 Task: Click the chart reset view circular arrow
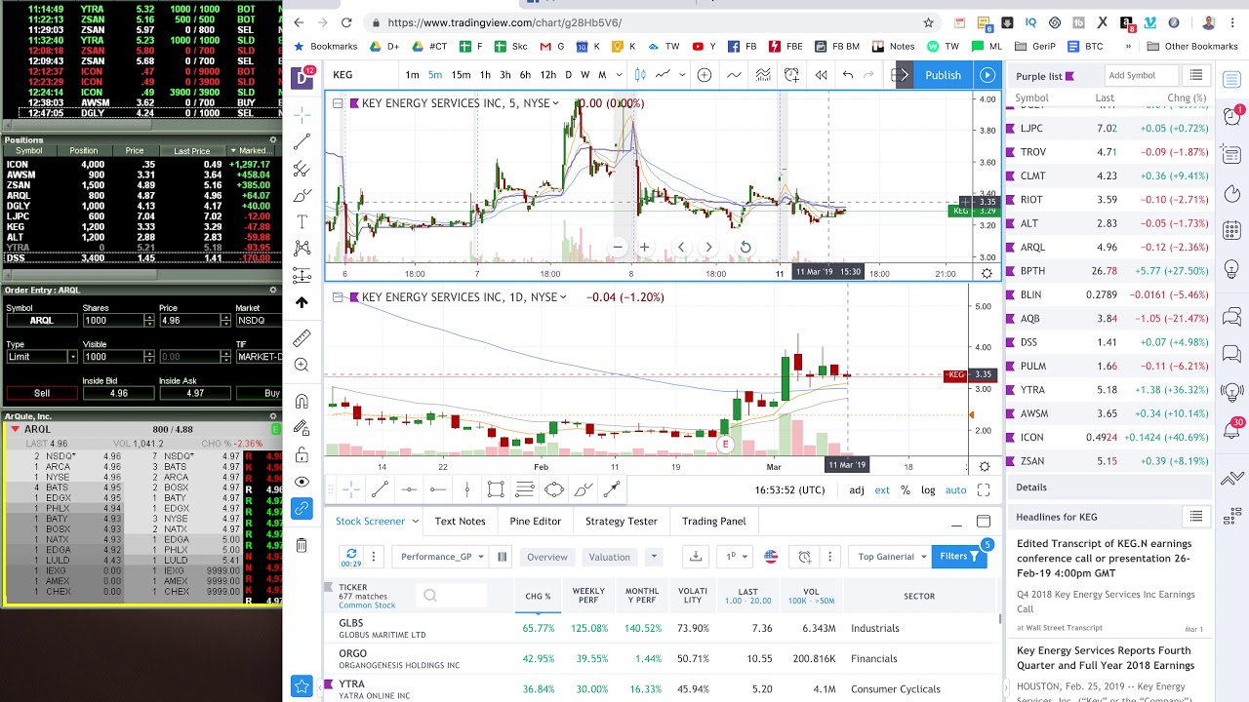(745, 248)
